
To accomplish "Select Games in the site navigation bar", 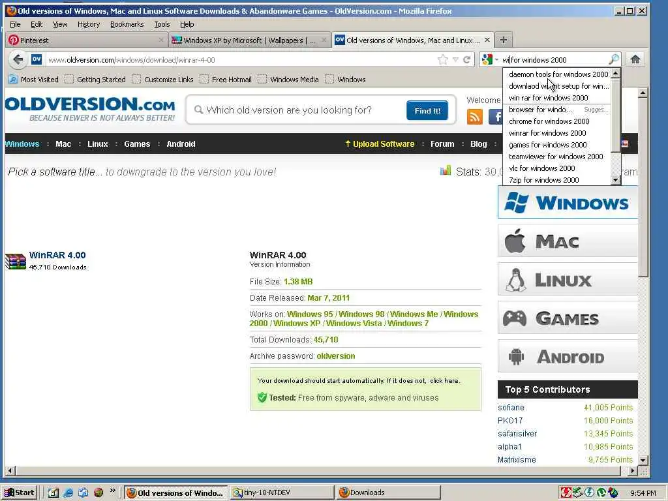I will click(x=137, y=144).
